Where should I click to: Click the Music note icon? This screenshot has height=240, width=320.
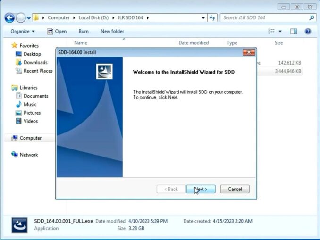coord(18,104)
